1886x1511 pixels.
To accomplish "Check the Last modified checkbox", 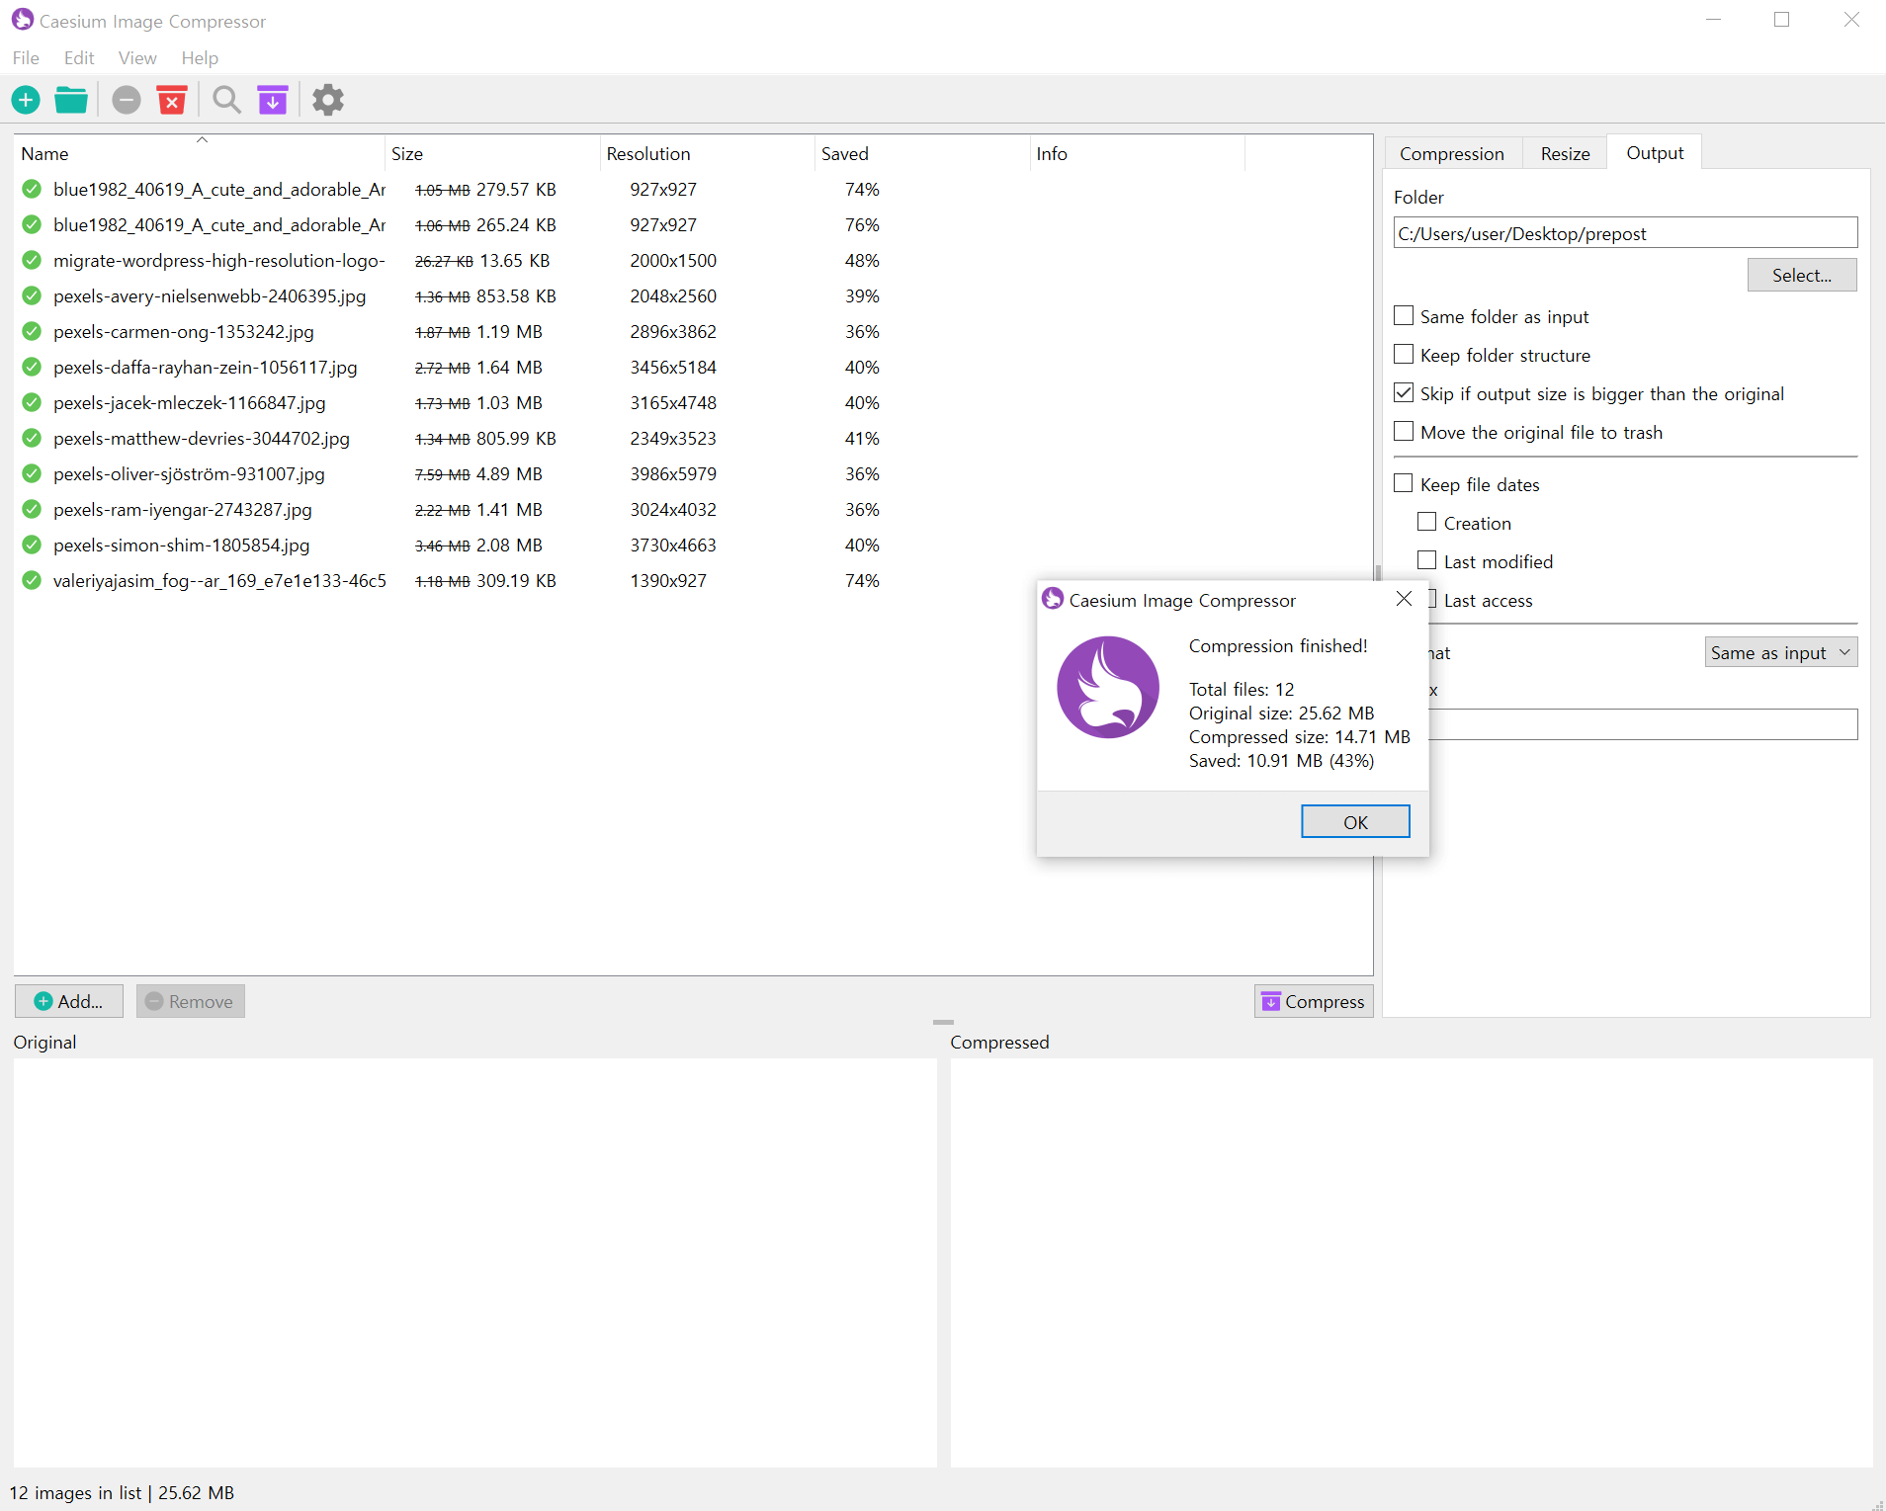I will (1426, 560).
